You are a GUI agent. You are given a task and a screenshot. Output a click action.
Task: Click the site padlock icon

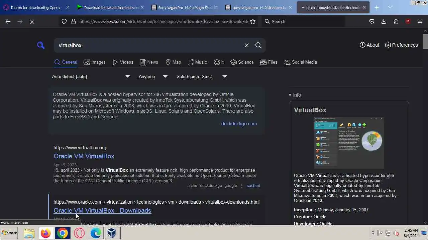74,21
